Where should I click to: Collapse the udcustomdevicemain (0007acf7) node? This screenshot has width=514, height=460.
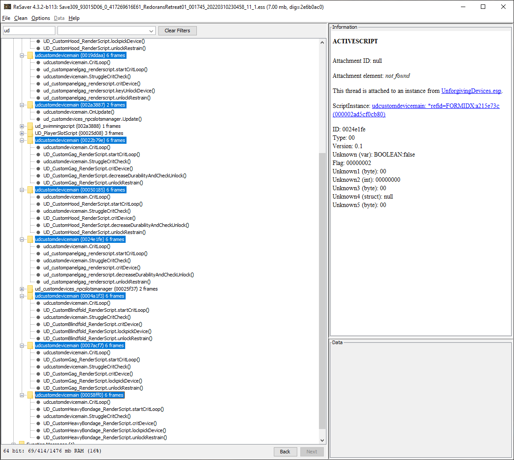tap(22, 345)
